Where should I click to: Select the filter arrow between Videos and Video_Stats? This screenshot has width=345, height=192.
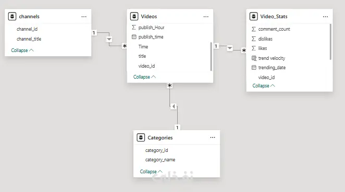click(230, 48)
